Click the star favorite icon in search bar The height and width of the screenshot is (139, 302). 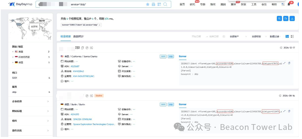coord(148,4)
